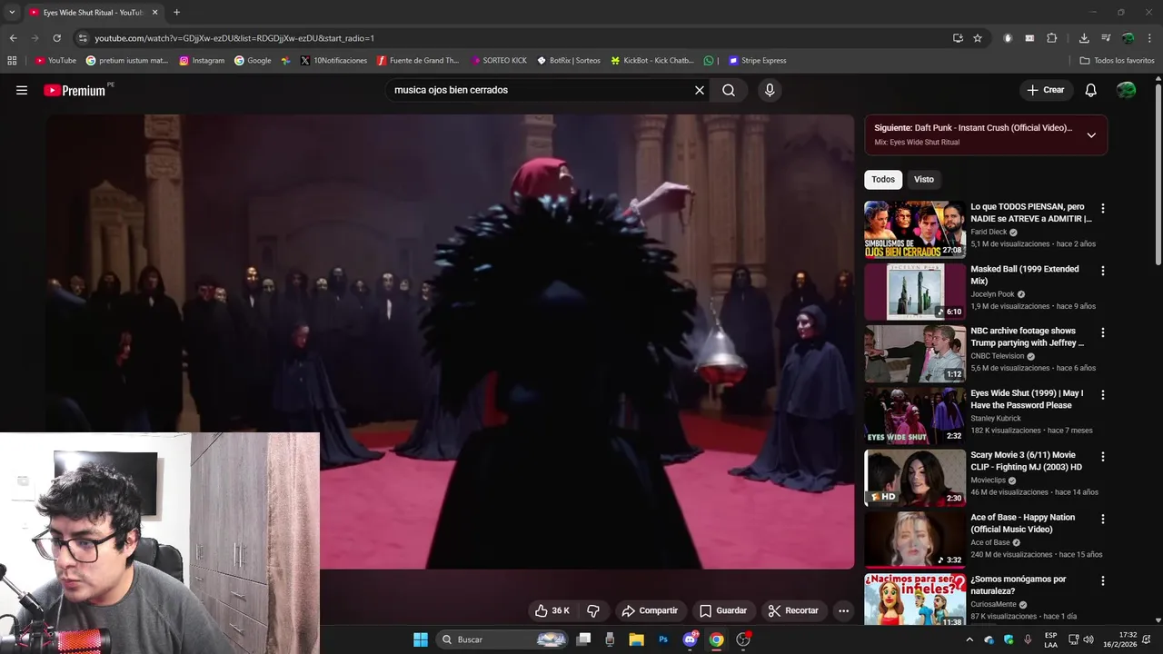The height and width of the screenshot is (654, 1163).
Task: Open Windows Start menu
Action: [x=421, y=639]
